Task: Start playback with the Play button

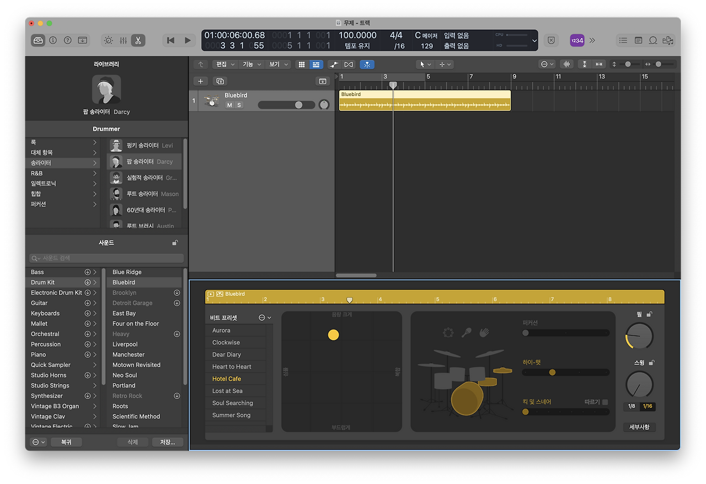Action: [x=188, y=40]
